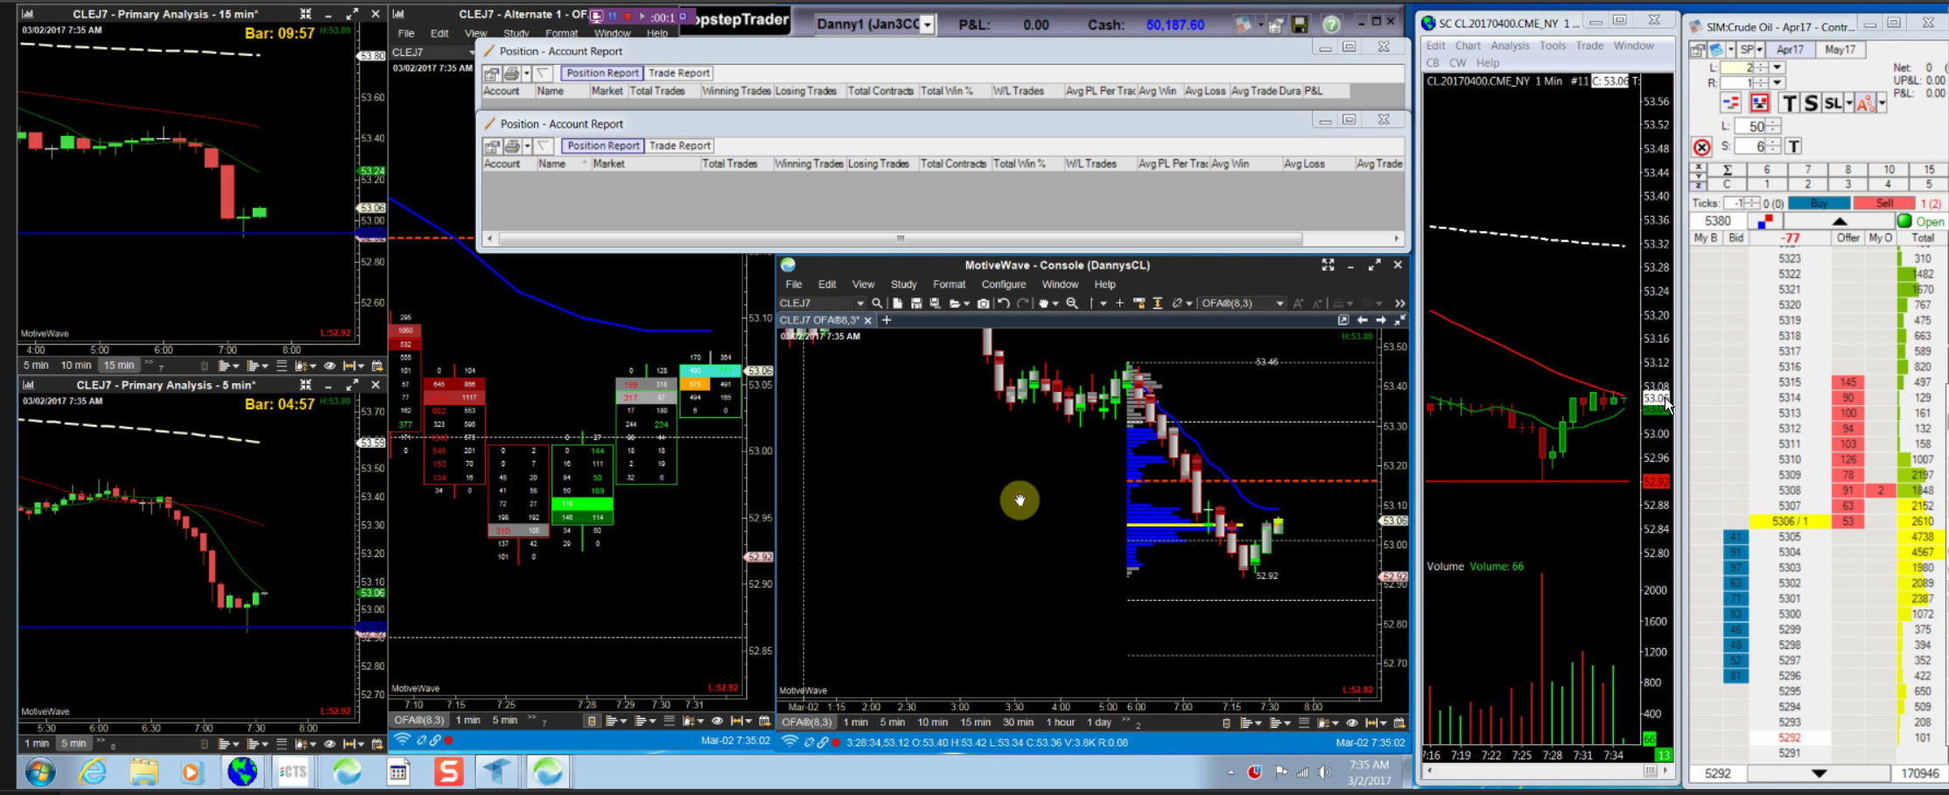Click the red-blue squares center icon near 5380
This screenshot has height=795, width=1949.
(x=1765, y=221)
